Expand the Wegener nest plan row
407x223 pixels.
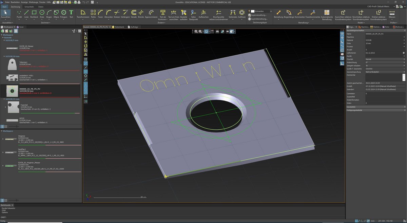tap(3, 139)
